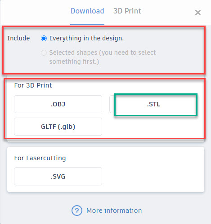Click the 'Everything in the design.' label text
Viewport: 211px width, 224px height.
tap(86, 38)
